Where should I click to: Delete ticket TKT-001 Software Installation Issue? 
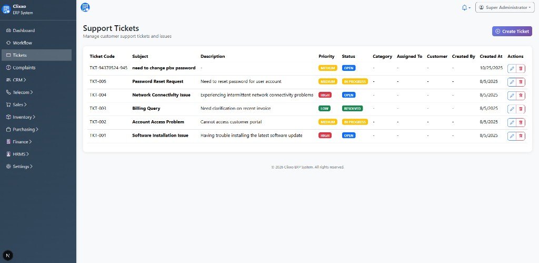pyautogui.click(x=521, y=136)
